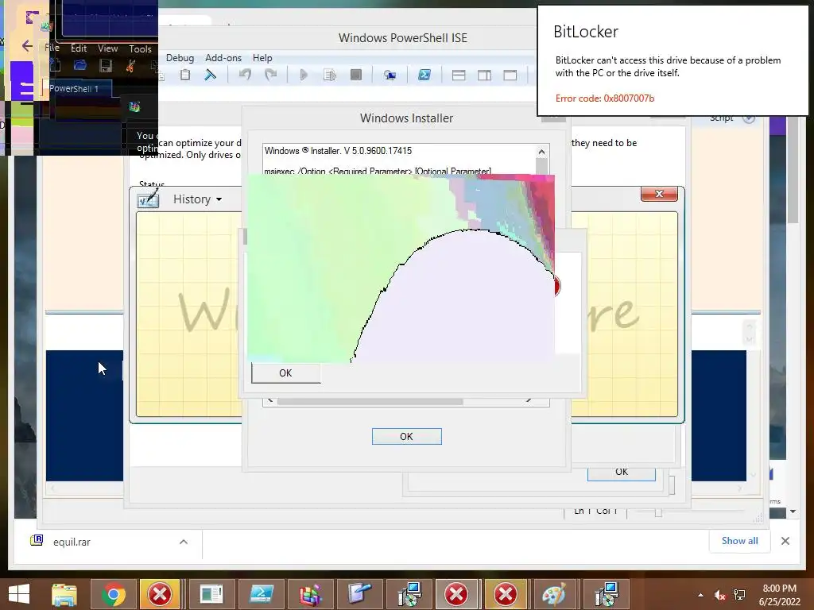Click the horizontal scrollbar in Windows Installer
Screen dimensions: 814x610
pyautogui.click(x=370, y=401)
